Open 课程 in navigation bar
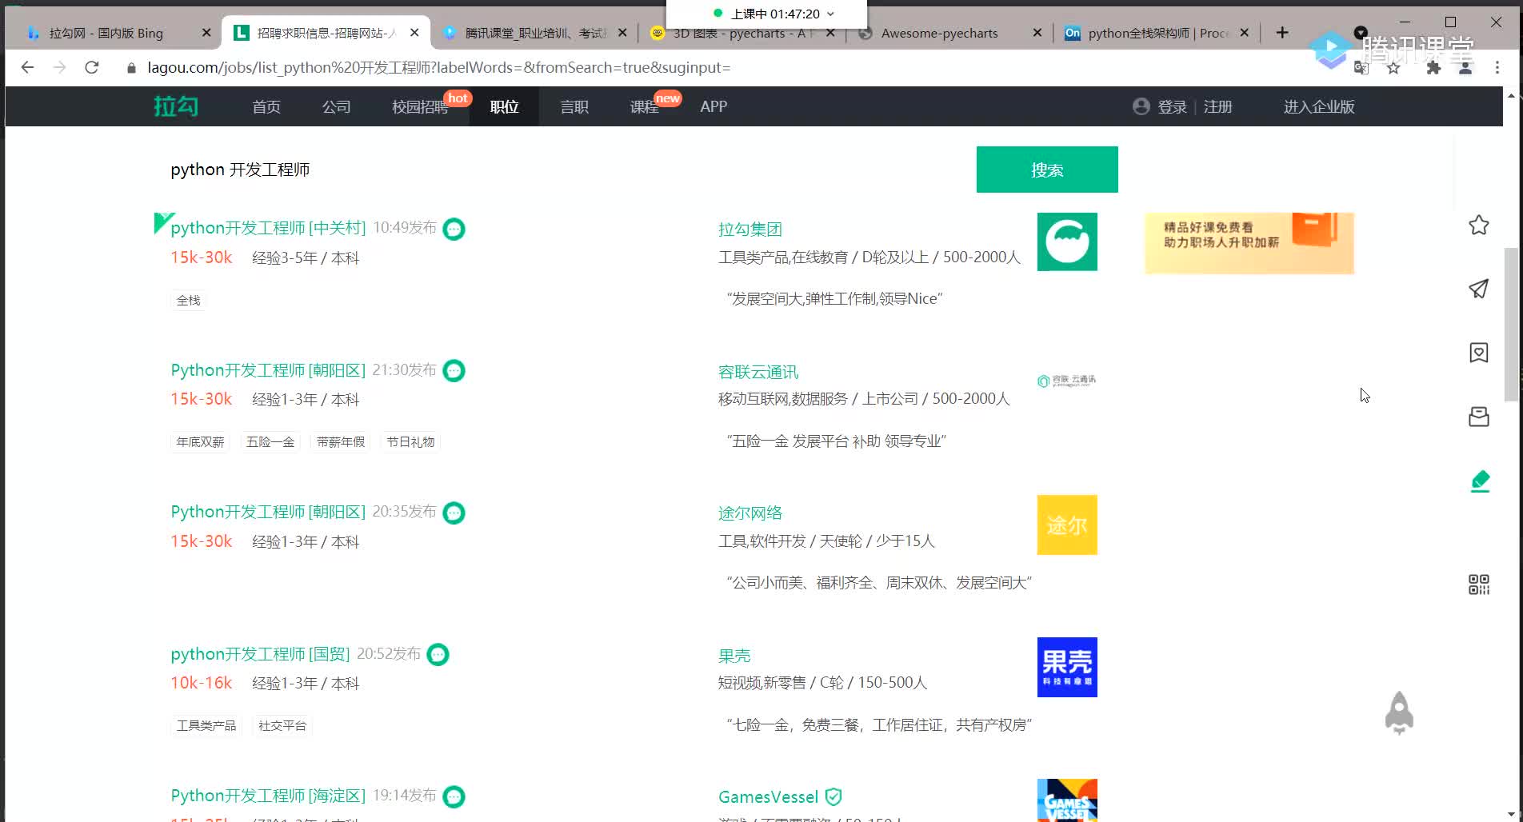1523x822 pixels. tap(644, 107)
